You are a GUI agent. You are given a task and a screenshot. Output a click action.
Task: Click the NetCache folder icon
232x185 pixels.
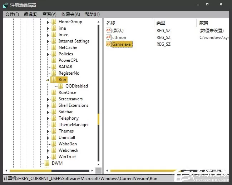pyautogui.click(x=54, y=47)
